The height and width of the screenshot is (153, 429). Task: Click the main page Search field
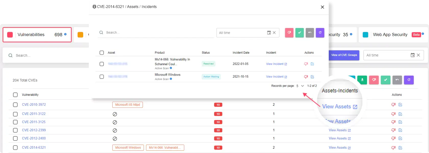point(46,55)
